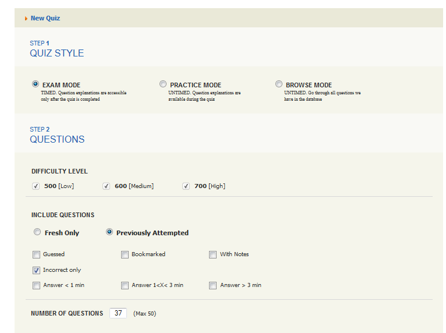Enable the Guessed questions checkbox
Image resolution: width=446 pixels, height=333 pixels.
[37, 254]
